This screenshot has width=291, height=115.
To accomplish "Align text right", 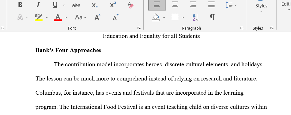I will pos(193,5).
